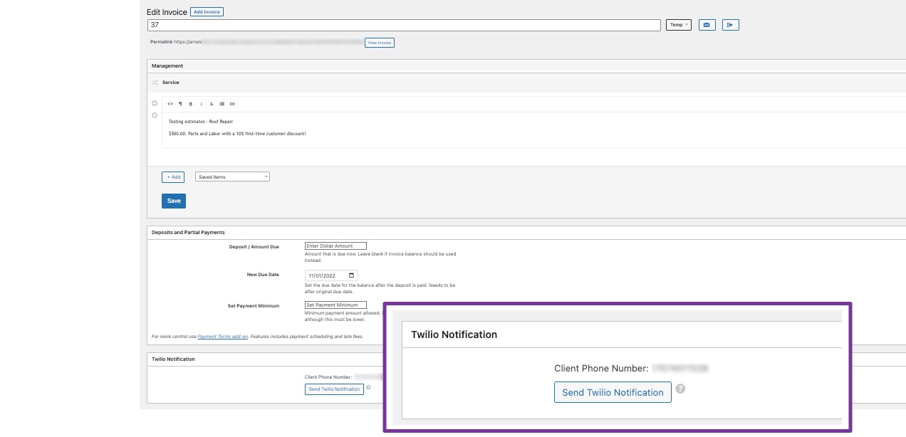Click the paragraph format icon
The image size is (906, 437).
pyautogui.click(x=180, y=104)
